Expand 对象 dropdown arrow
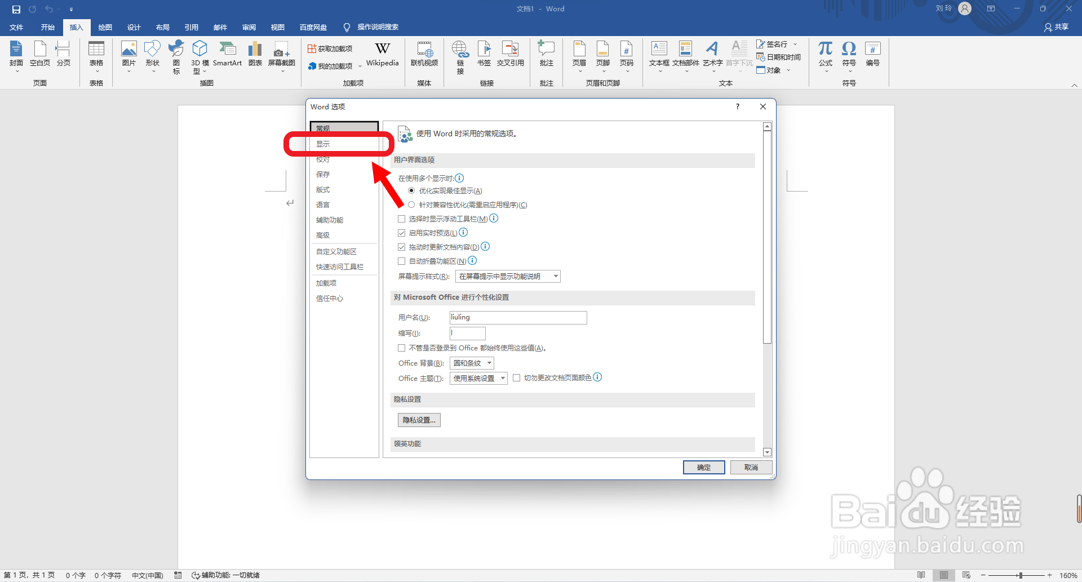 coord(788,70)
